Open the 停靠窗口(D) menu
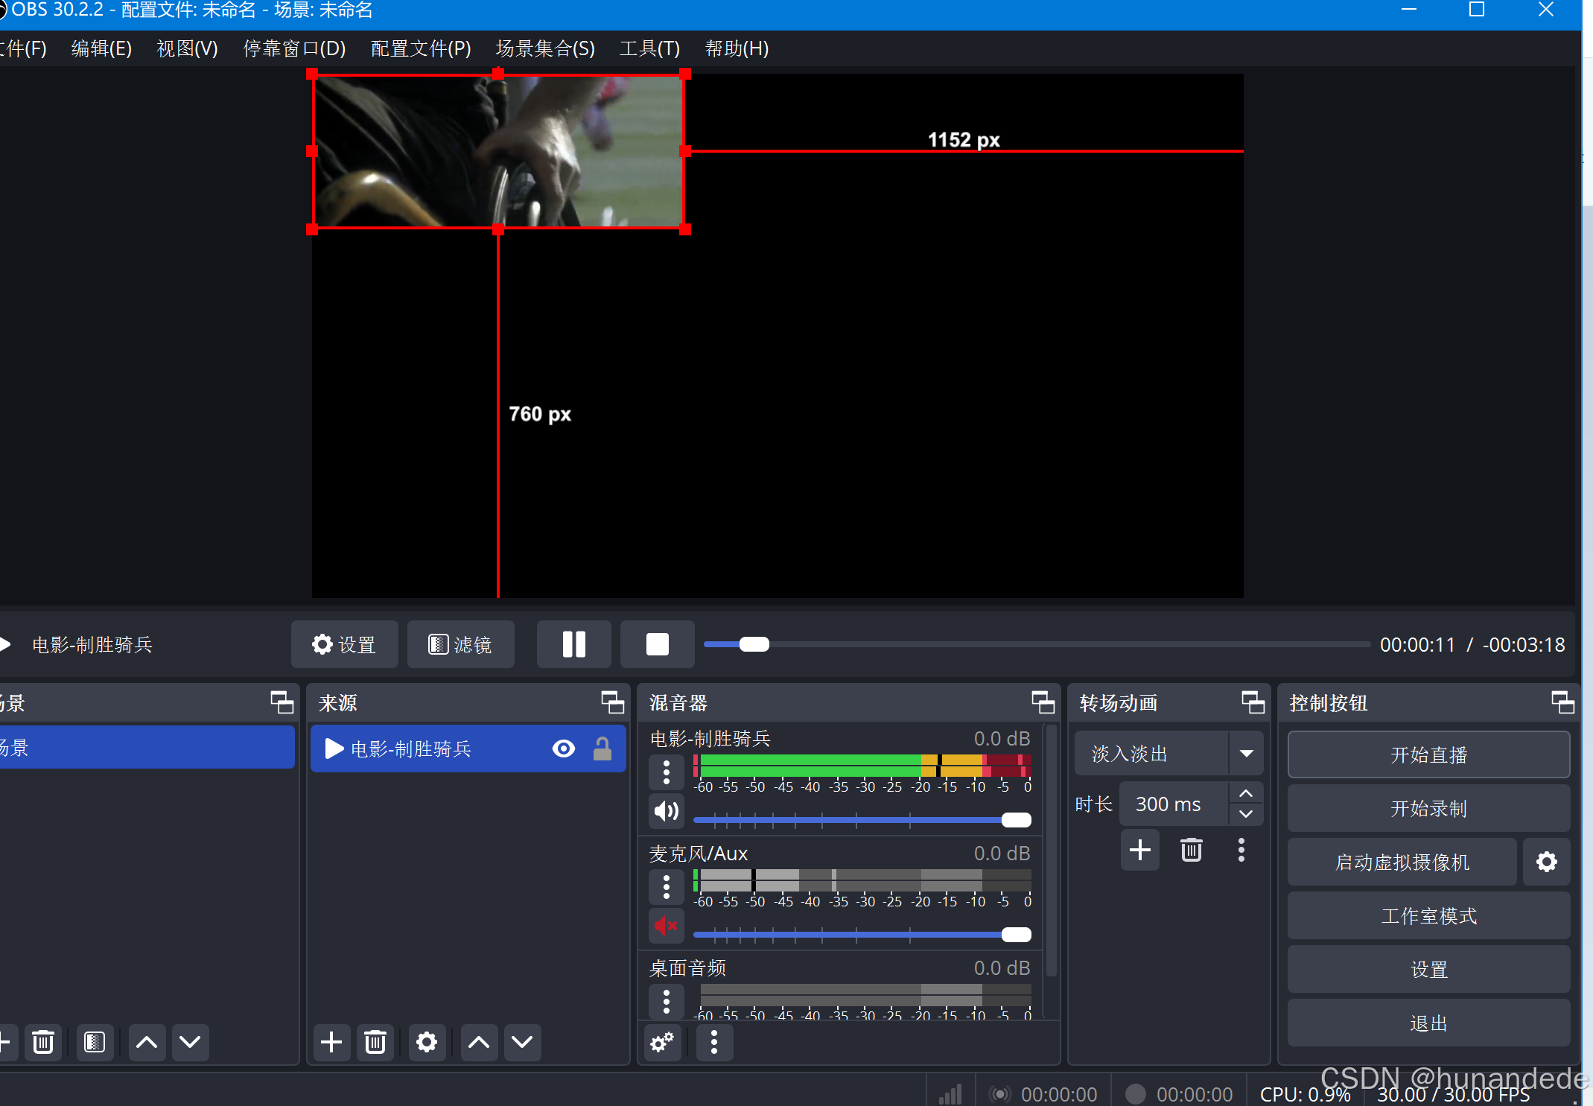 coord(294,49)
